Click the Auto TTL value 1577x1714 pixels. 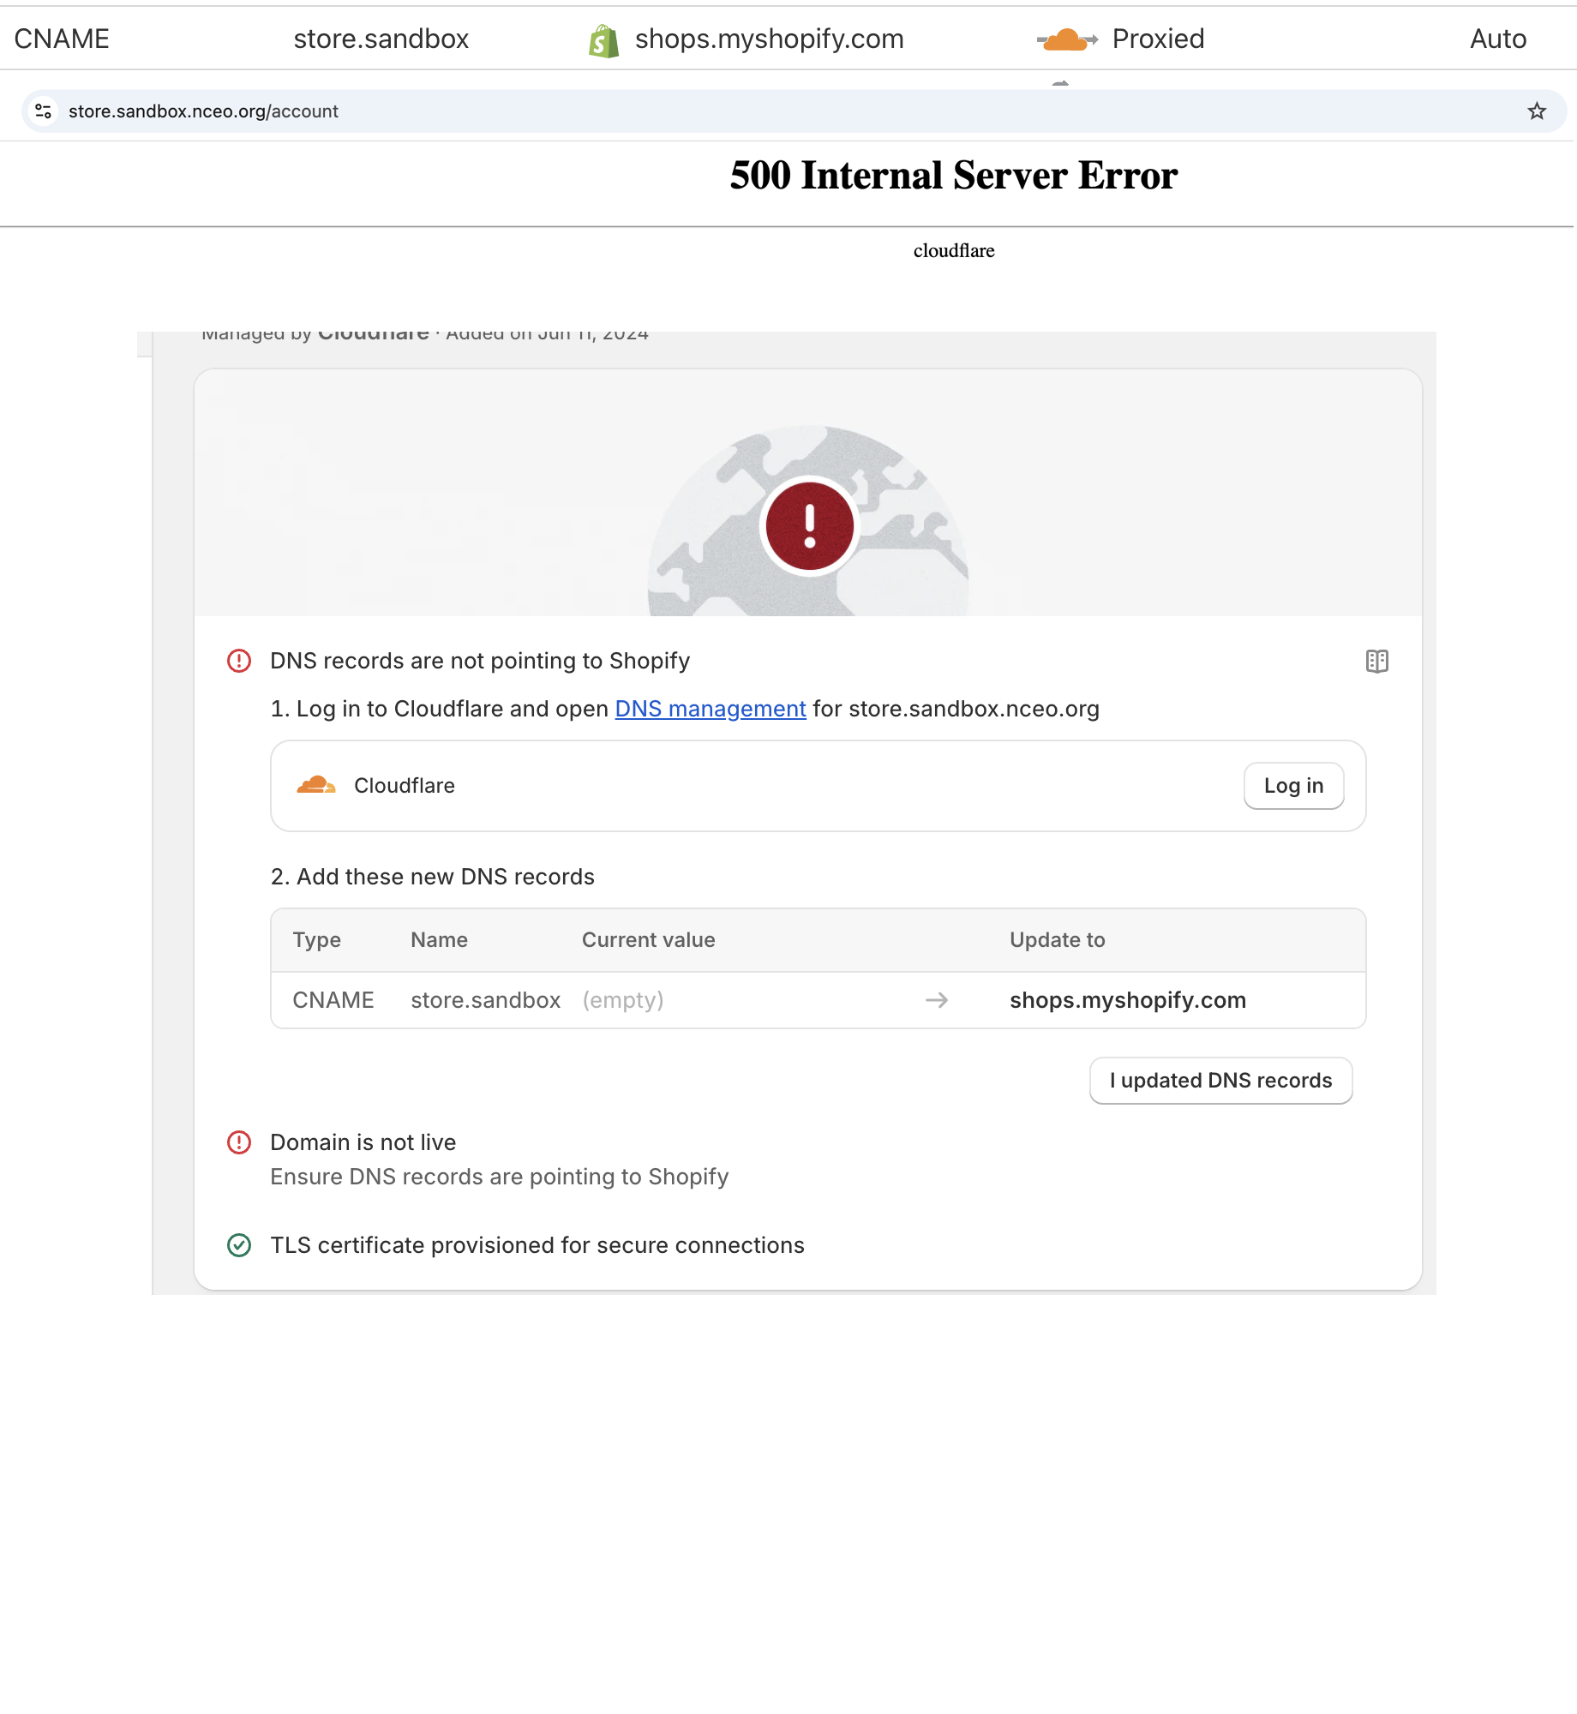pos(1498,39)
